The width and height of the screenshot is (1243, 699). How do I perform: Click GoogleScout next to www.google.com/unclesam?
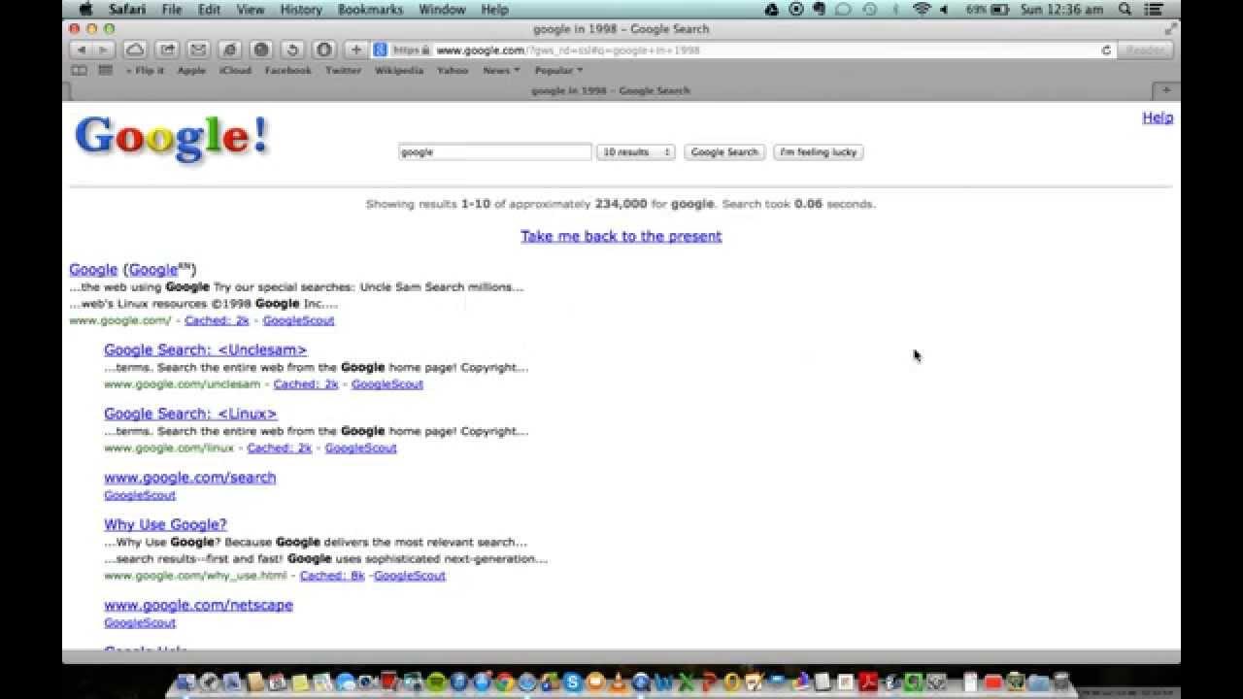[x=387, y=384]
